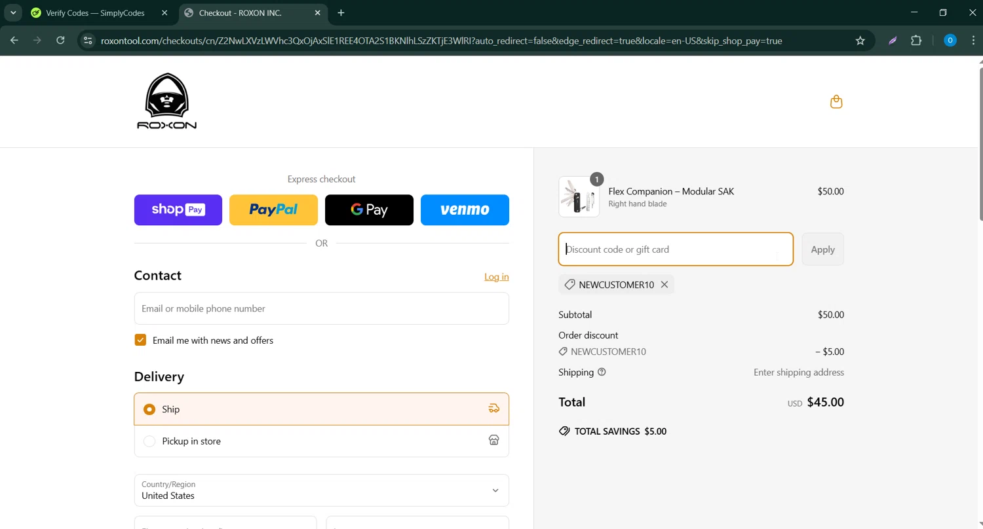The height and width of the screenshot is (529, 983).
Task: Close the Checkout ROXON INC. tab
Action: click(x=318, y=12)
